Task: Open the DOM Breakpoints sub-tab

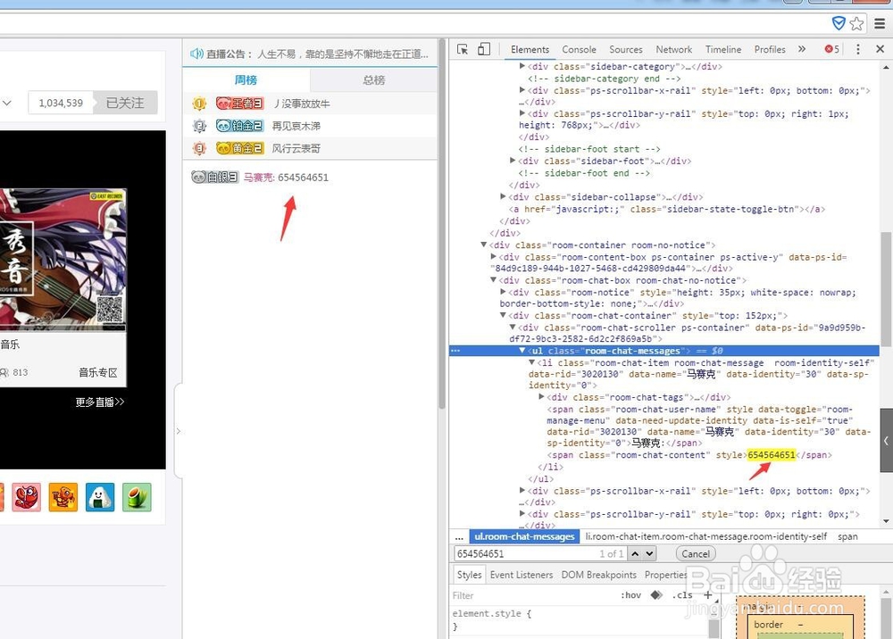Action: 598,575
